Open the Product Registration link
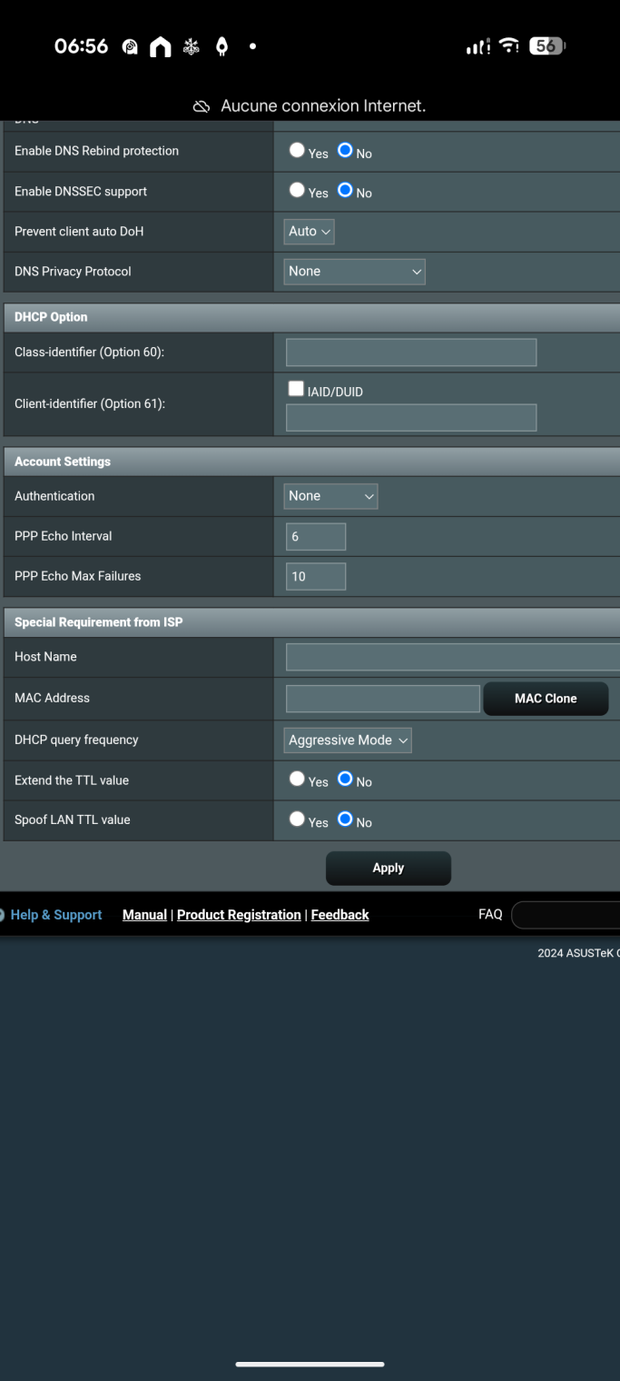The image size is (620, 1381). point(239,915)
